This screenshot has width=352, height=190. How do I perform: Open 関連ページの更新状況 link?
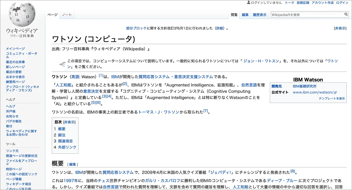point(22,156)
